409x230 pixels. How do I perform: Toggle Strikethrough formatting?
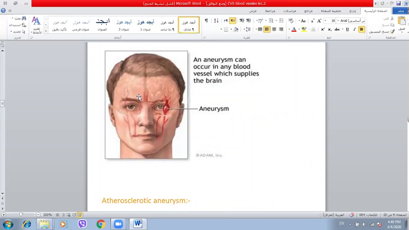pyautogui.click(x=337, y=29)
